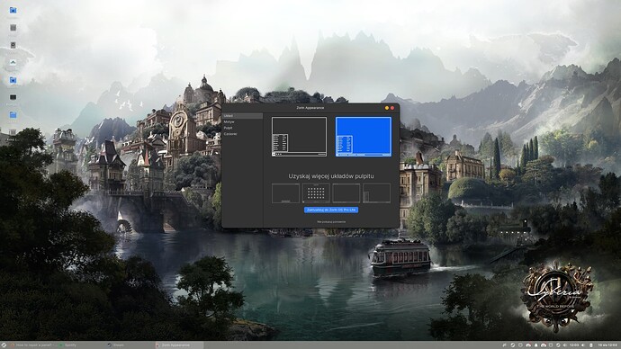Viewport: 621px width, 349px height.
Task: Click the blue Zorin OS Pro upgrade button
Action: 331,210
